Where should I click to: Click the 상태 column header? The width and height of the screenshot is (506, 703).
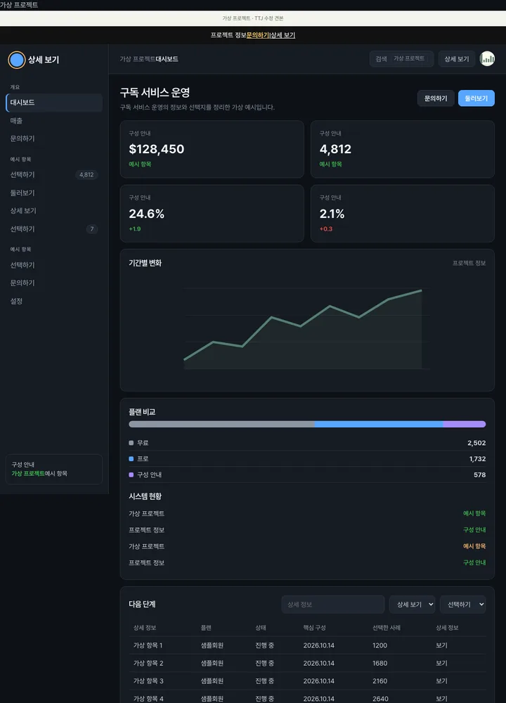(x=261, y=628)
